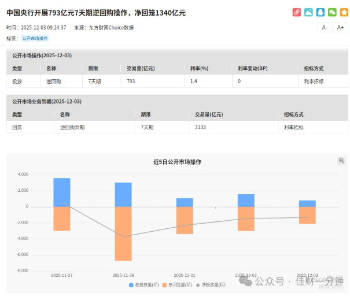Click the orange bar for 2025-11-28

pos(123,233)
